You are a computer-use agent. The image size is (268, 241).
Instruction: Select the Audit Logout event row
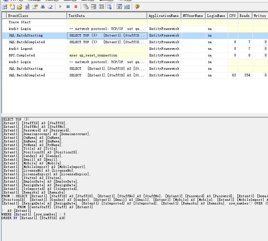(x=135, y=49)
